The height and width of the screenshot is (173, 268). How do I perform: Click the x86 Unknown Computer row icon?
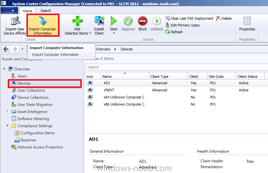(x=90, y=104)
